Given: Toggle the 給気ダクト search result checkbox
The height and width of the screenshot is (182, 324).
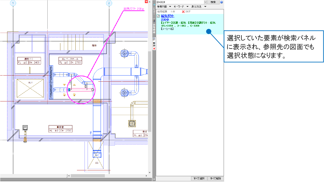Looking at the screenshot, I should click(x=158, y=16).
